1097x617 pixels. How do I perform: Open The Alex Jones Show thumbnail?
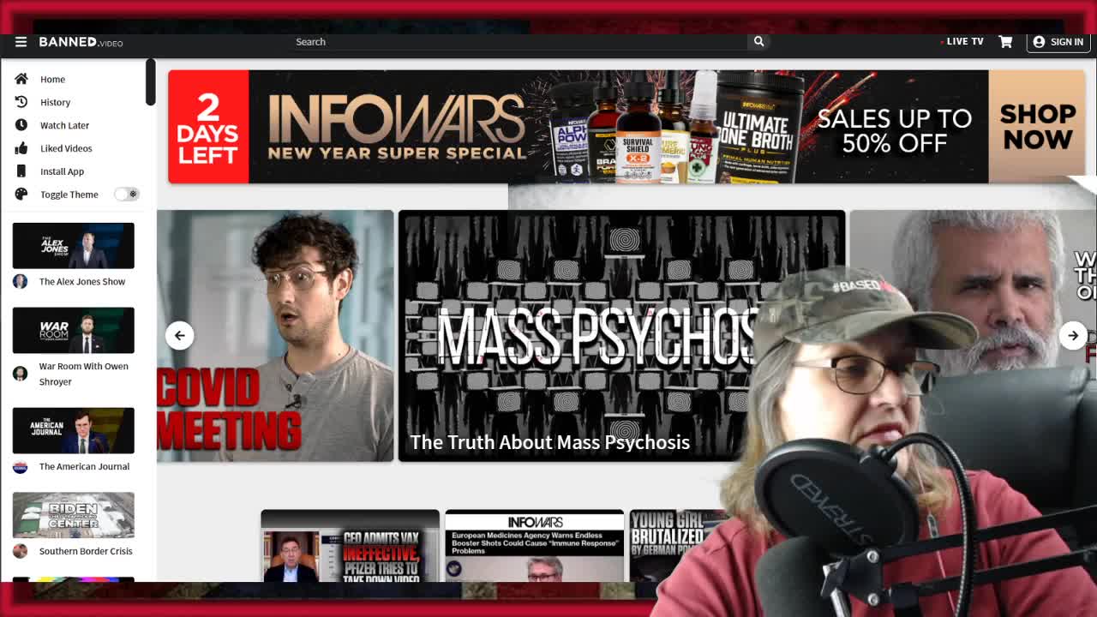pyautogui.click(x=73, y=245)
